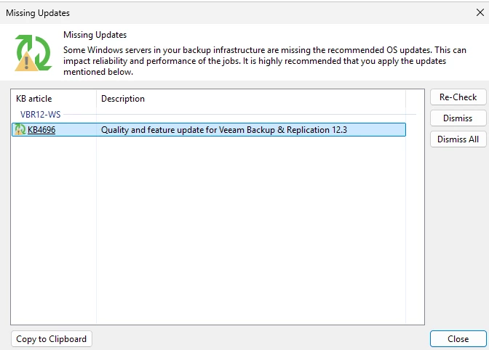This screenshot has height=350, width=489.
Task: Open the KB4696 article link
Action: pos(41,130)
